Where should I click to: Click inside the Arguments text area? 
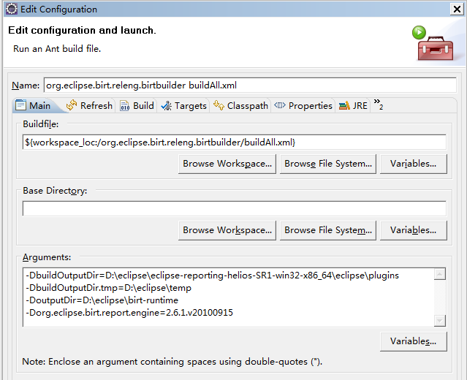229,297
